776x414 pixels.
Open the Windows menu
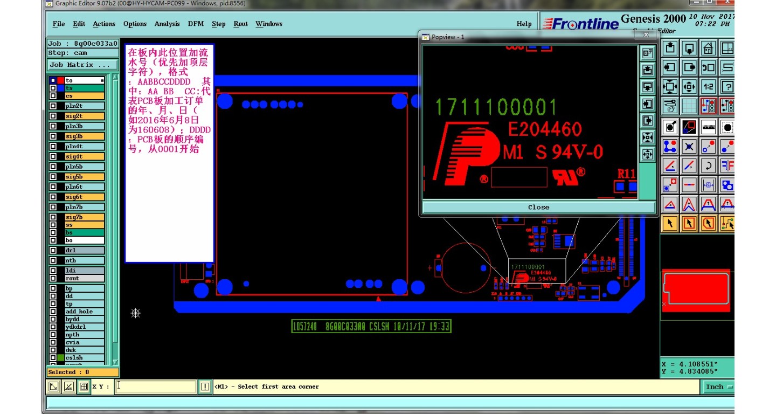(269, 24)
